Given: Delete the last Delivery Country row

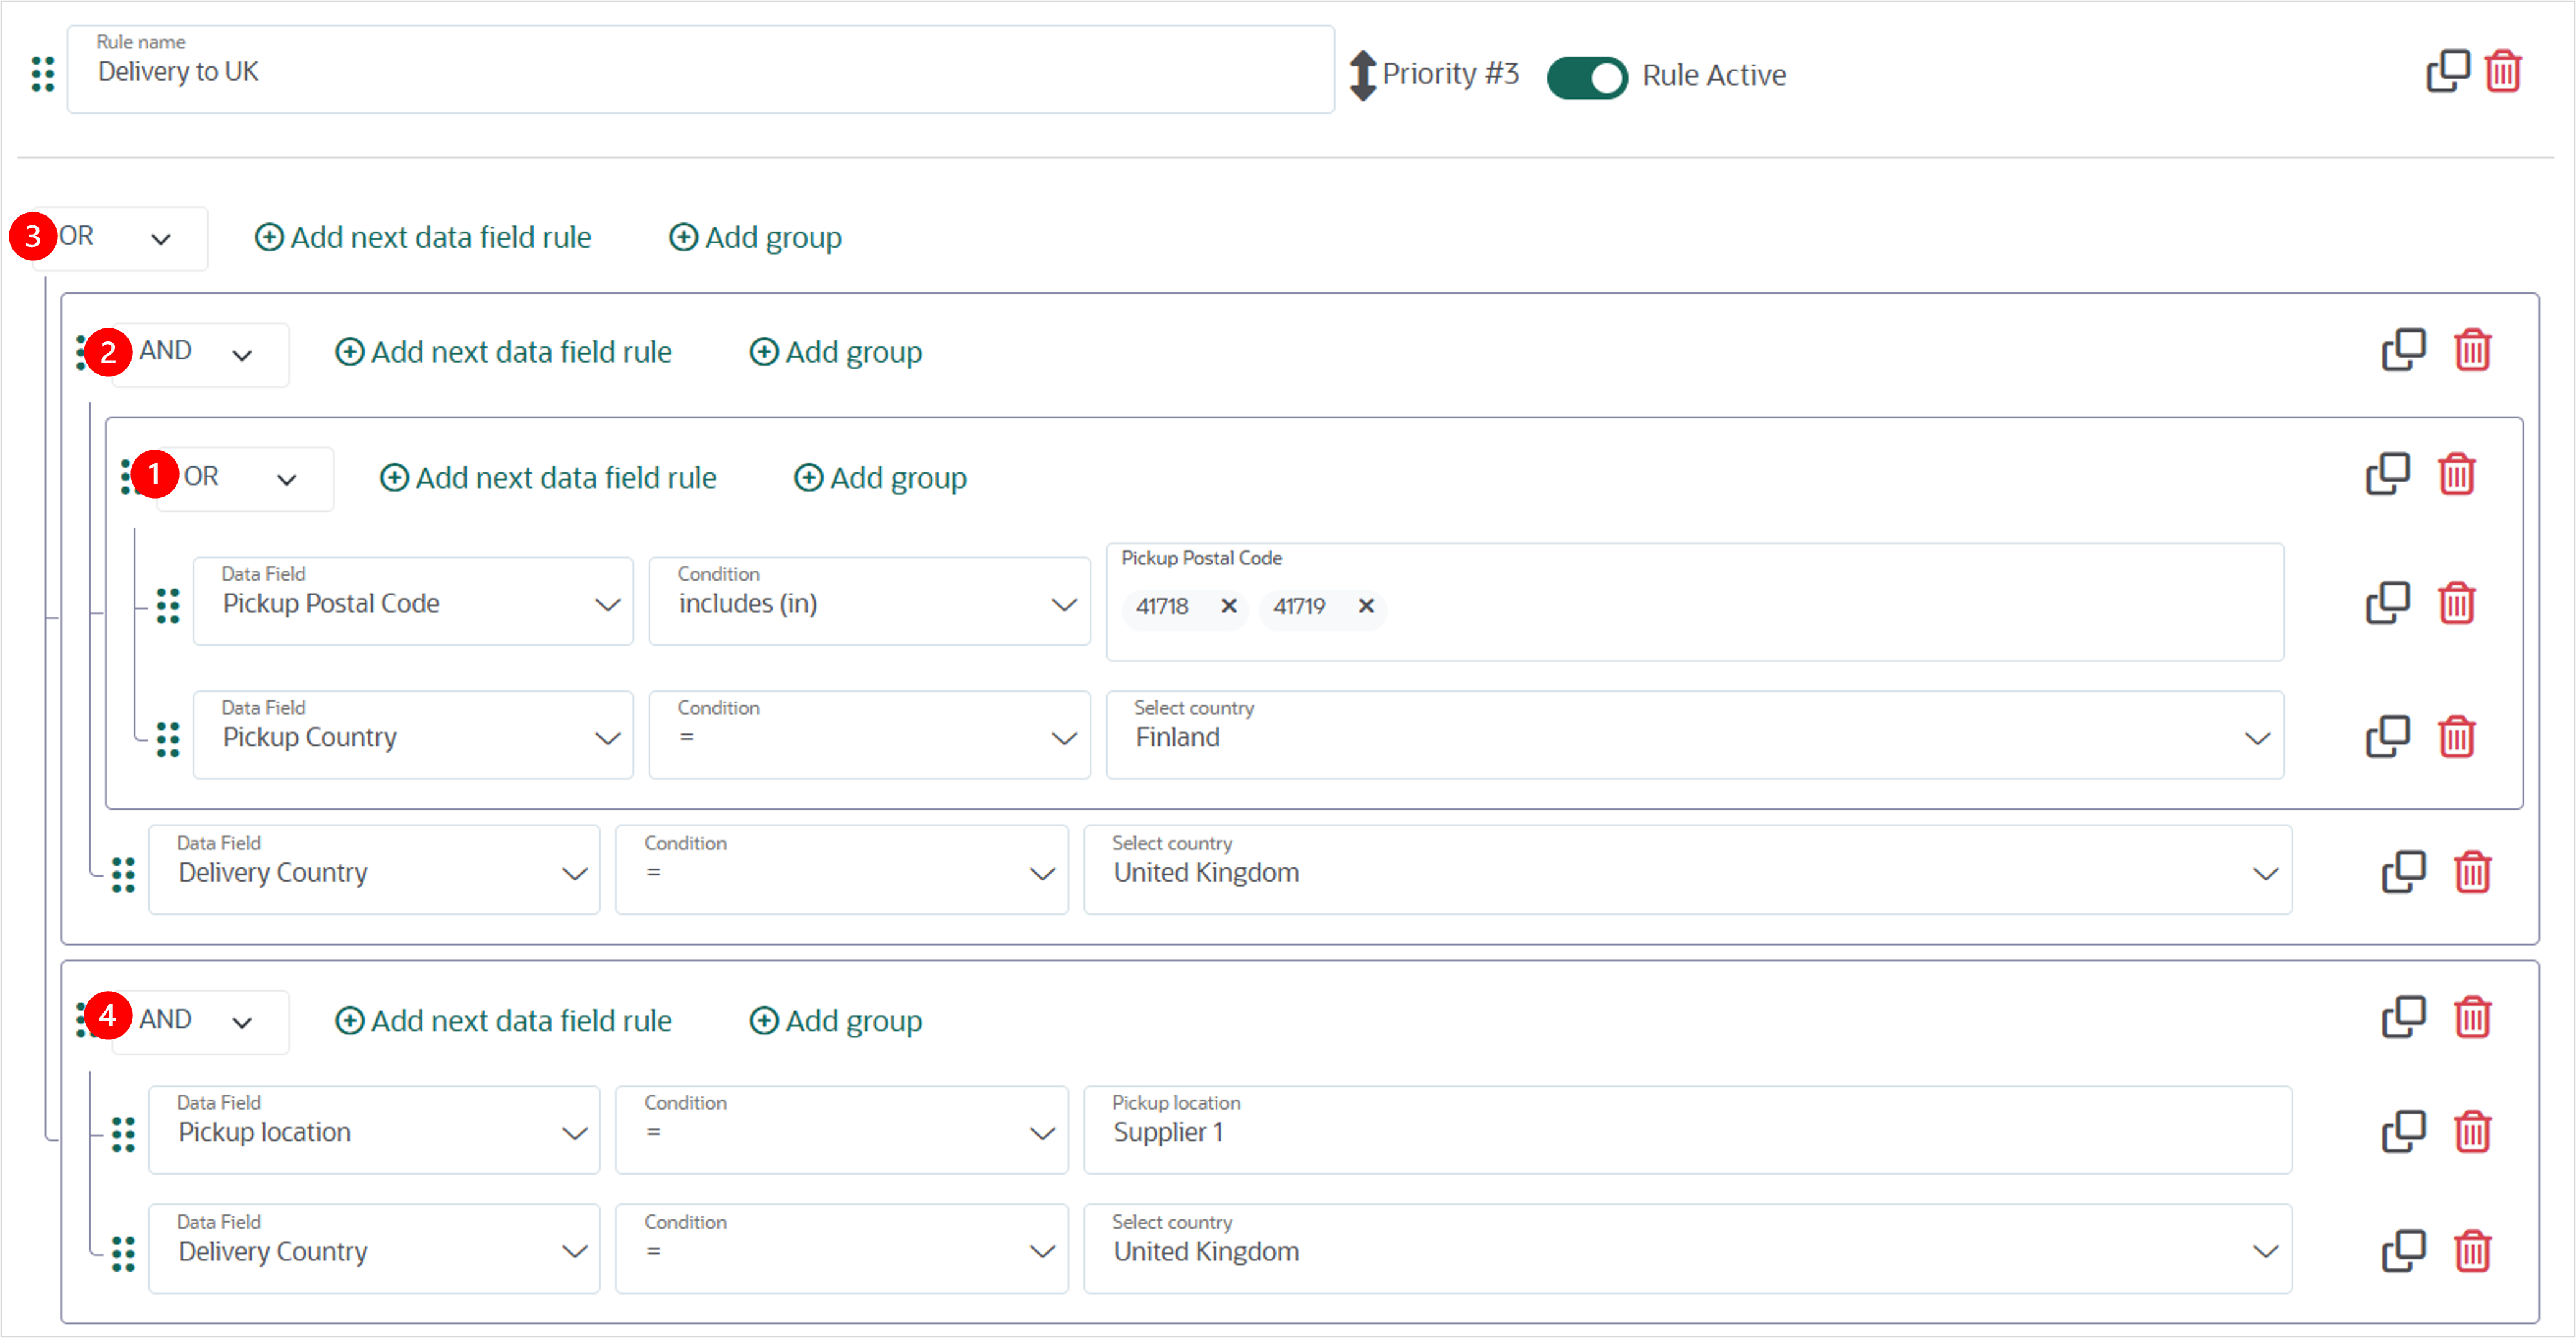Looking at the screenshot, I should [2472, 1250].
